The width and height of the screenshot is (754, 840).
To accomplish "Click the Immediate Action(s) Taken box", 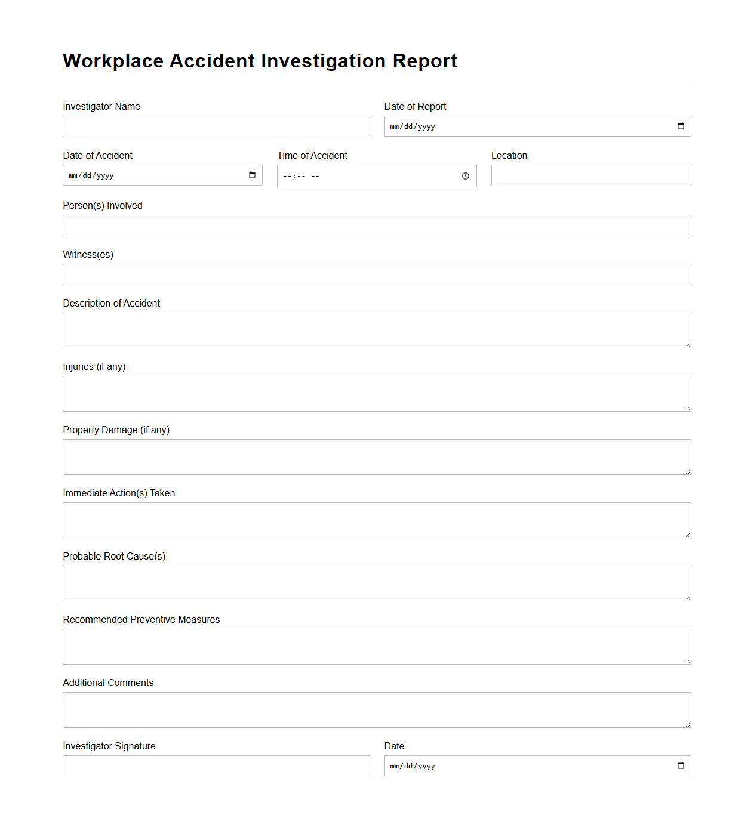I will 377,520.
